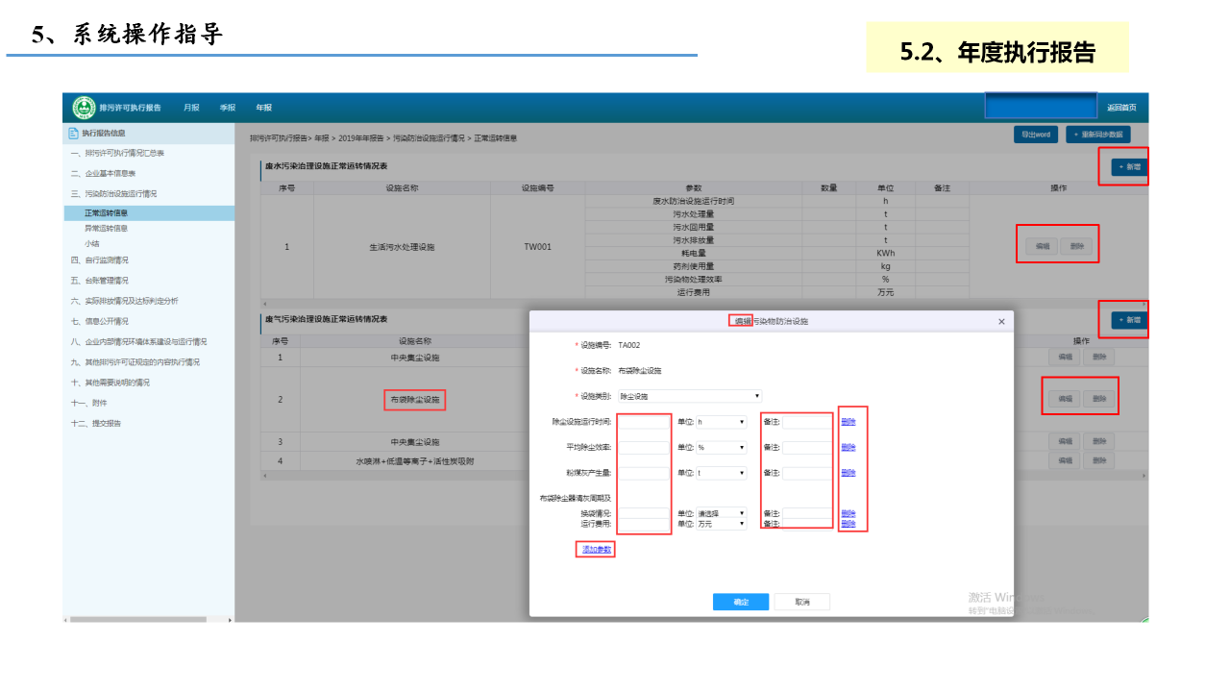Open 异常运转信息 in the sidebar
The image size is (1230, 692).
106,229
